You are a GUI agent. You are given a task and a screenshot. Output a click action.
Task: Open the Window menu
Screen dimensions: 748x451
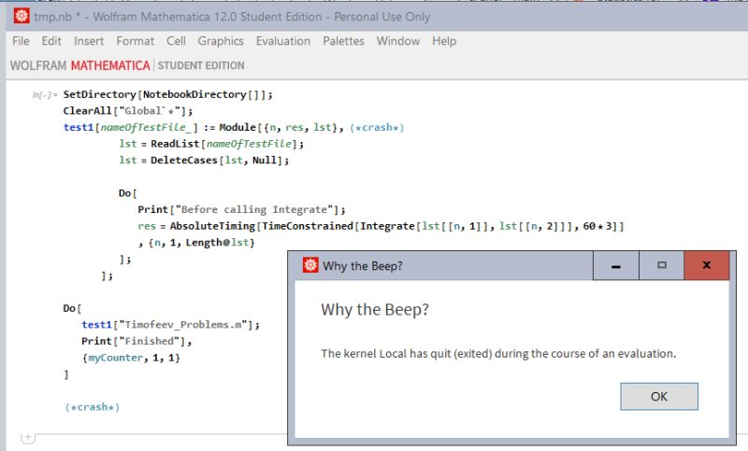(x=398, y=41)
